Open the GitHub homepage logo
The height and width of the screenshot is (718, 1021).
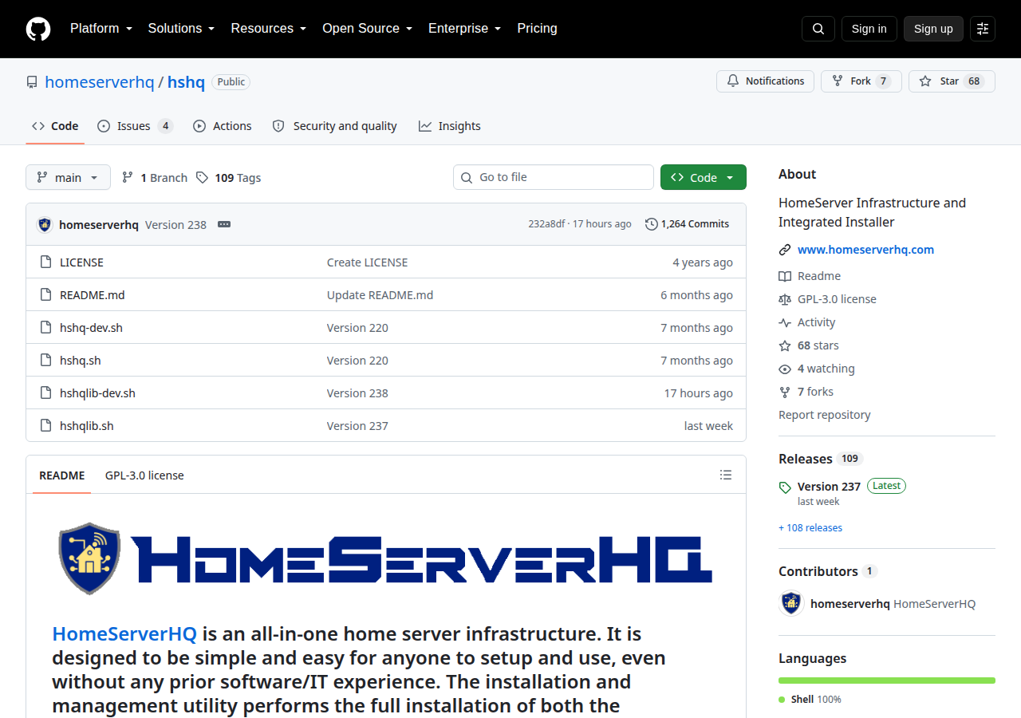pyautogui.click(x=38, y=29)
